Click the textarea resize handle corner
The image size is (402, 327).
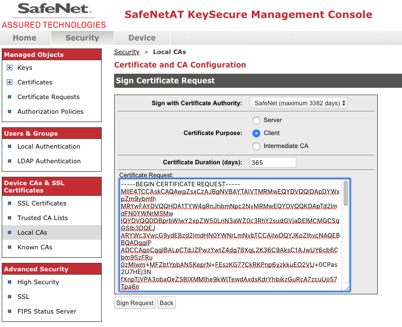[347, 289]
